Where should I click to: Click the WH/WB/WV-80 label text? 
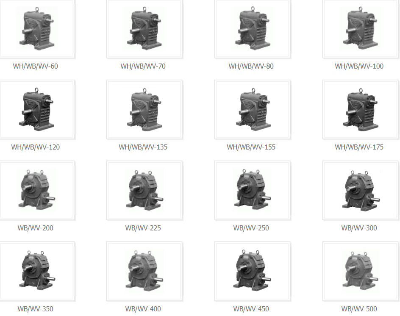(251, 67)
